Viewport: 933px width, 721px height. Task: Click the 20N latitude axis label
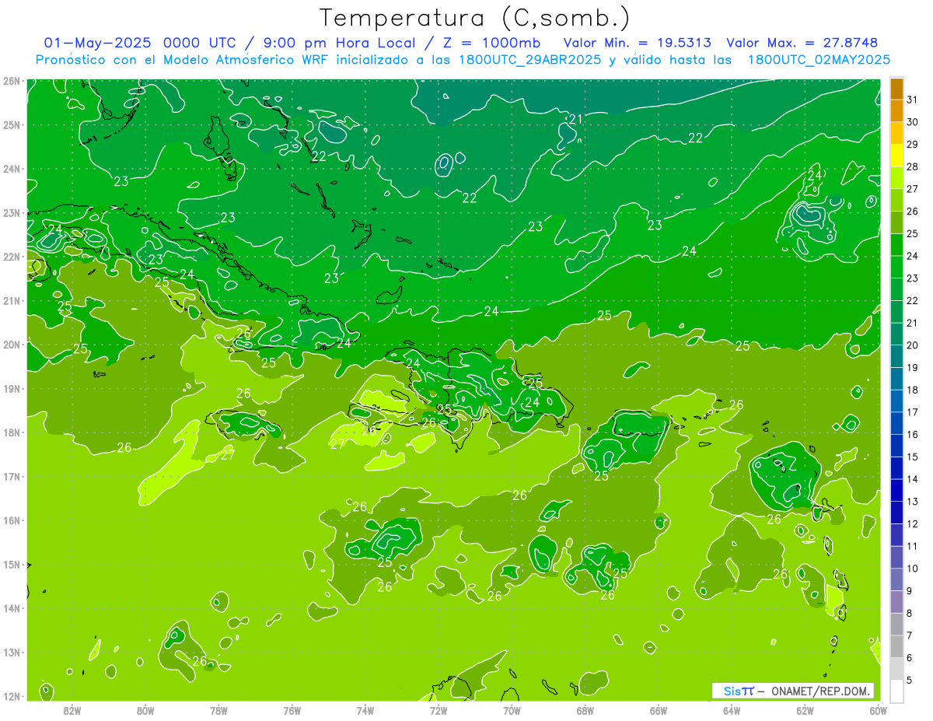tap(11, 345)
